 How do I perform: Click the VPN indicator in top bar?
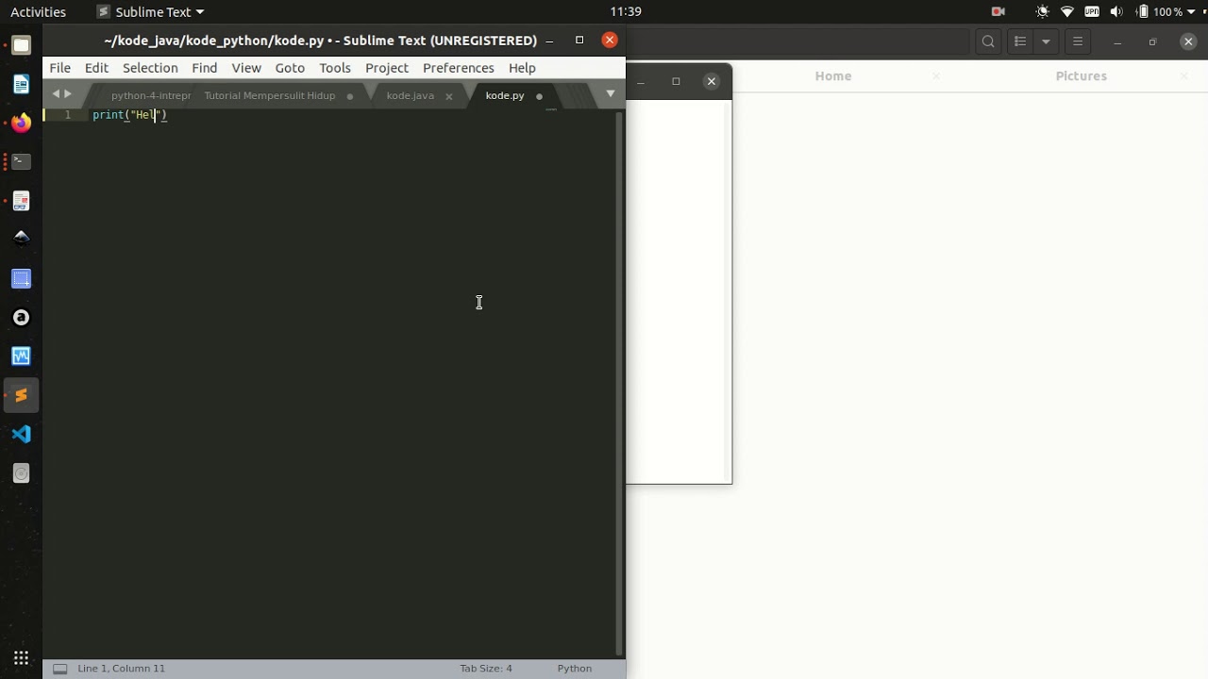pyautogui.click(x=1092, y=11)
